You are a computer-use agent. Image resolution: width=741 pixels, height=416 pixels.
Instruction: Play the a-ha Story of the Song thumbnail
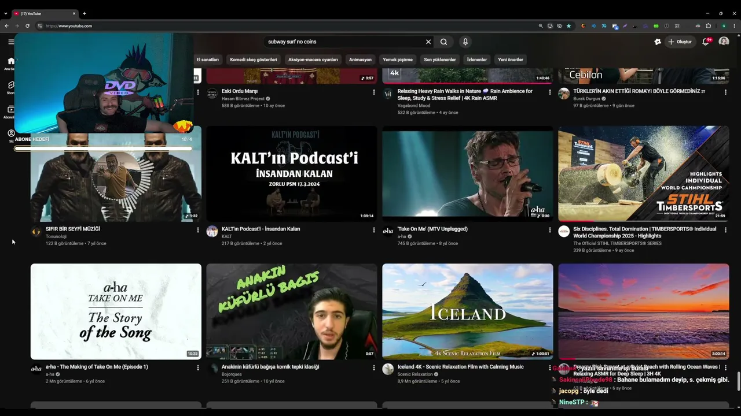pyautogui.click(x=116, y=311)
